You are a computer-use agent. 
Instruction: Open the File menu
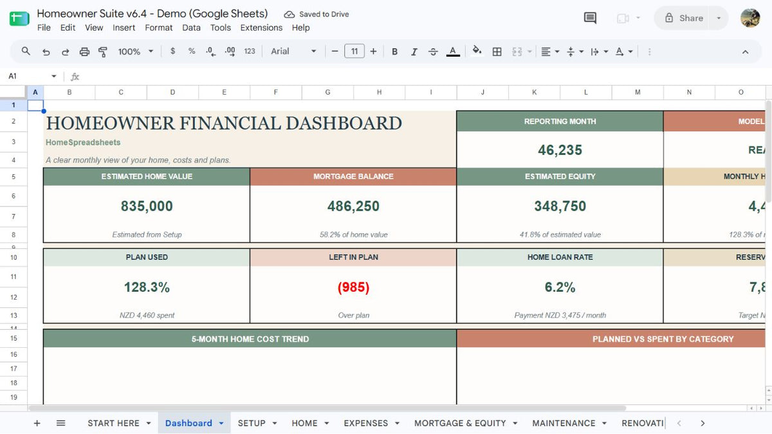[44, 28]
